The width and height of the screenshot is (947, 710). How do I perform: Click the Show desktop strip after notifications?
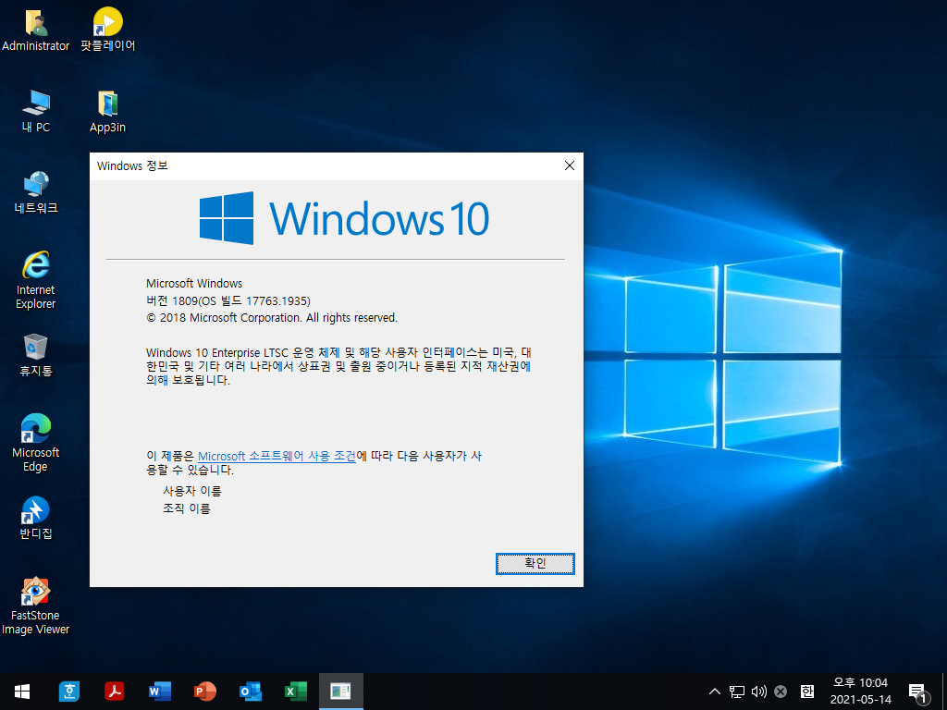[944, 692]
